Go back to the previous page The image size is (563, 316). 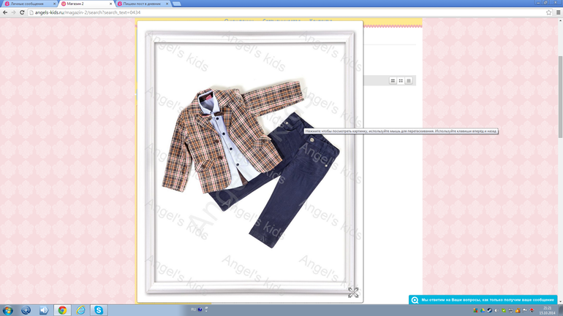coord(5,12)
